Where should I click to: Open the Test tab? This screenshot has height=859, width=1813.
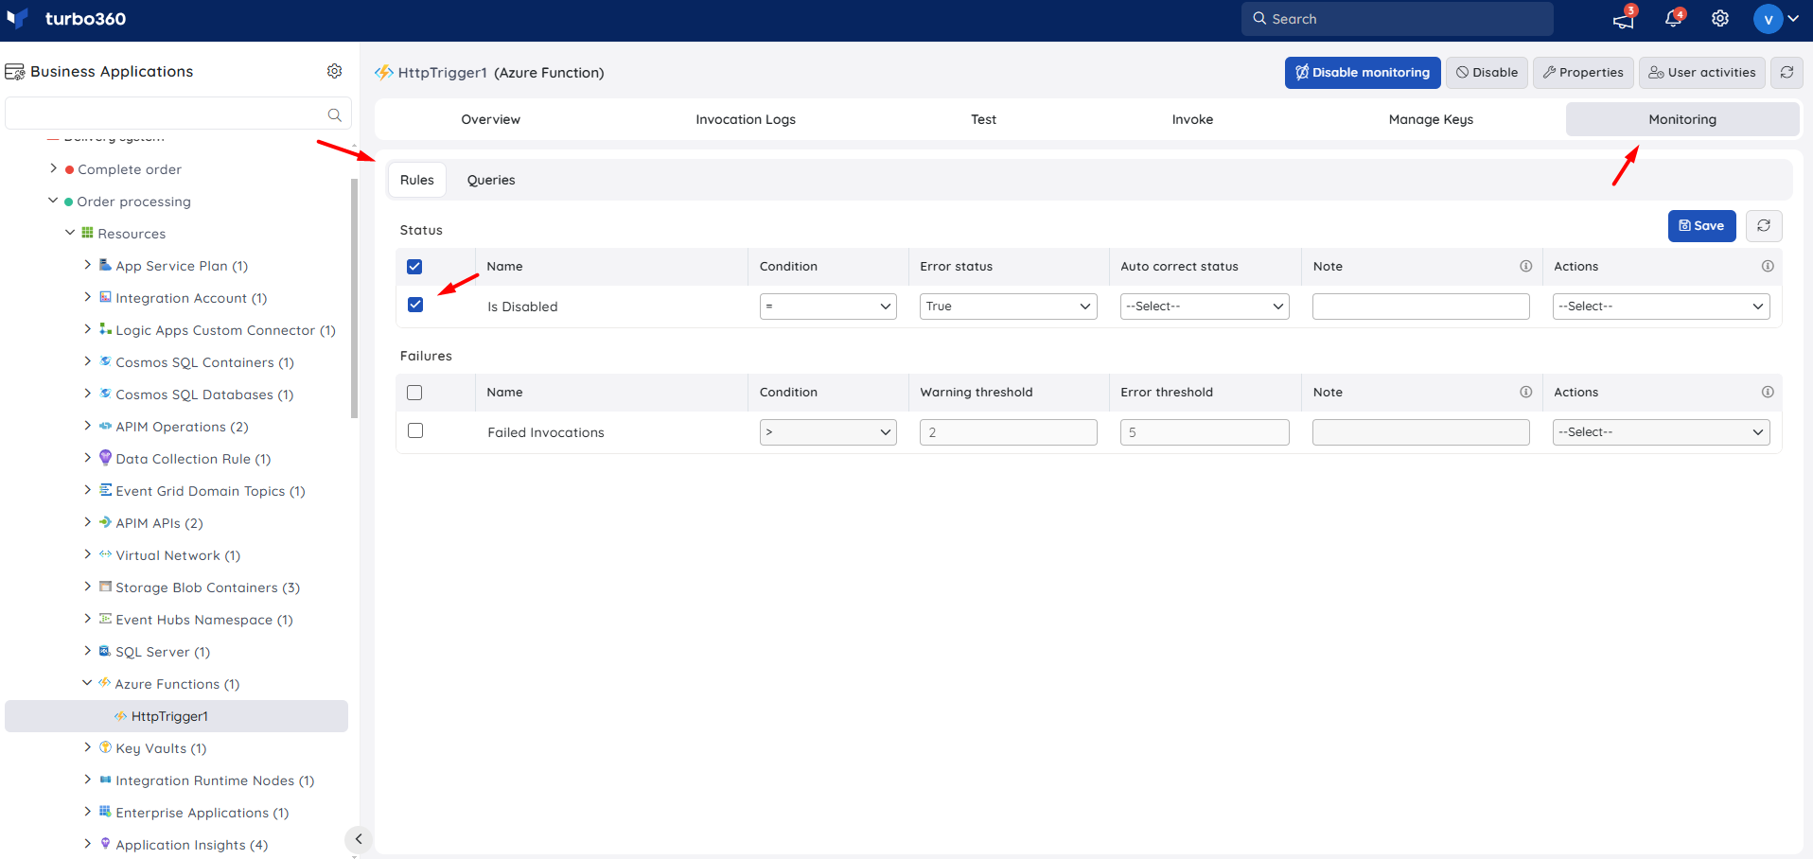(983, 119)
